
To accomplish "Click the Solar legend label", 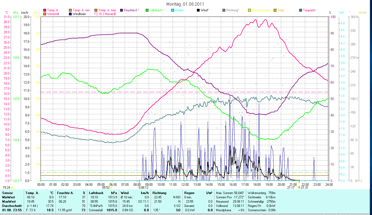I will point(280,10).
